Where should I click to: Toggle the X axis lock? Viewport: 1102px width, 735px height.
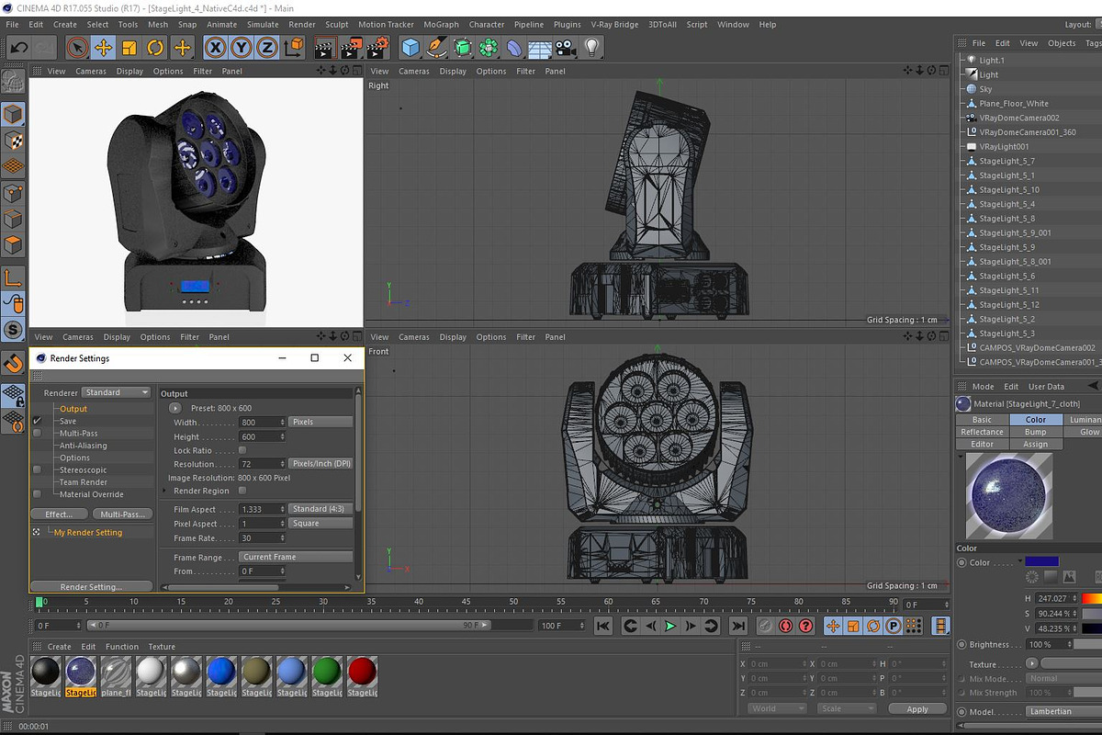216,47
